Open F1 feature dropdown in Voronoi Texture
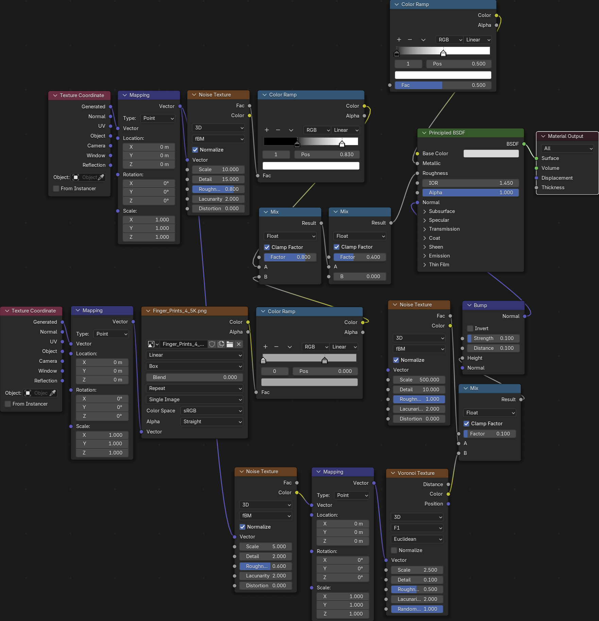Image resolution: width=599 pixels, height=621 pixels. 417,528
